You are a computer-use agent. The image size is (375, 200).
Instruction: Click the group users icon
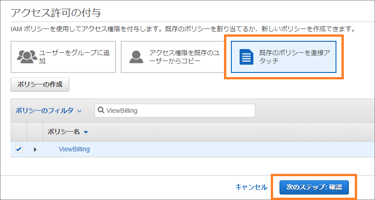pyautogui.click(x=27, y=56)
